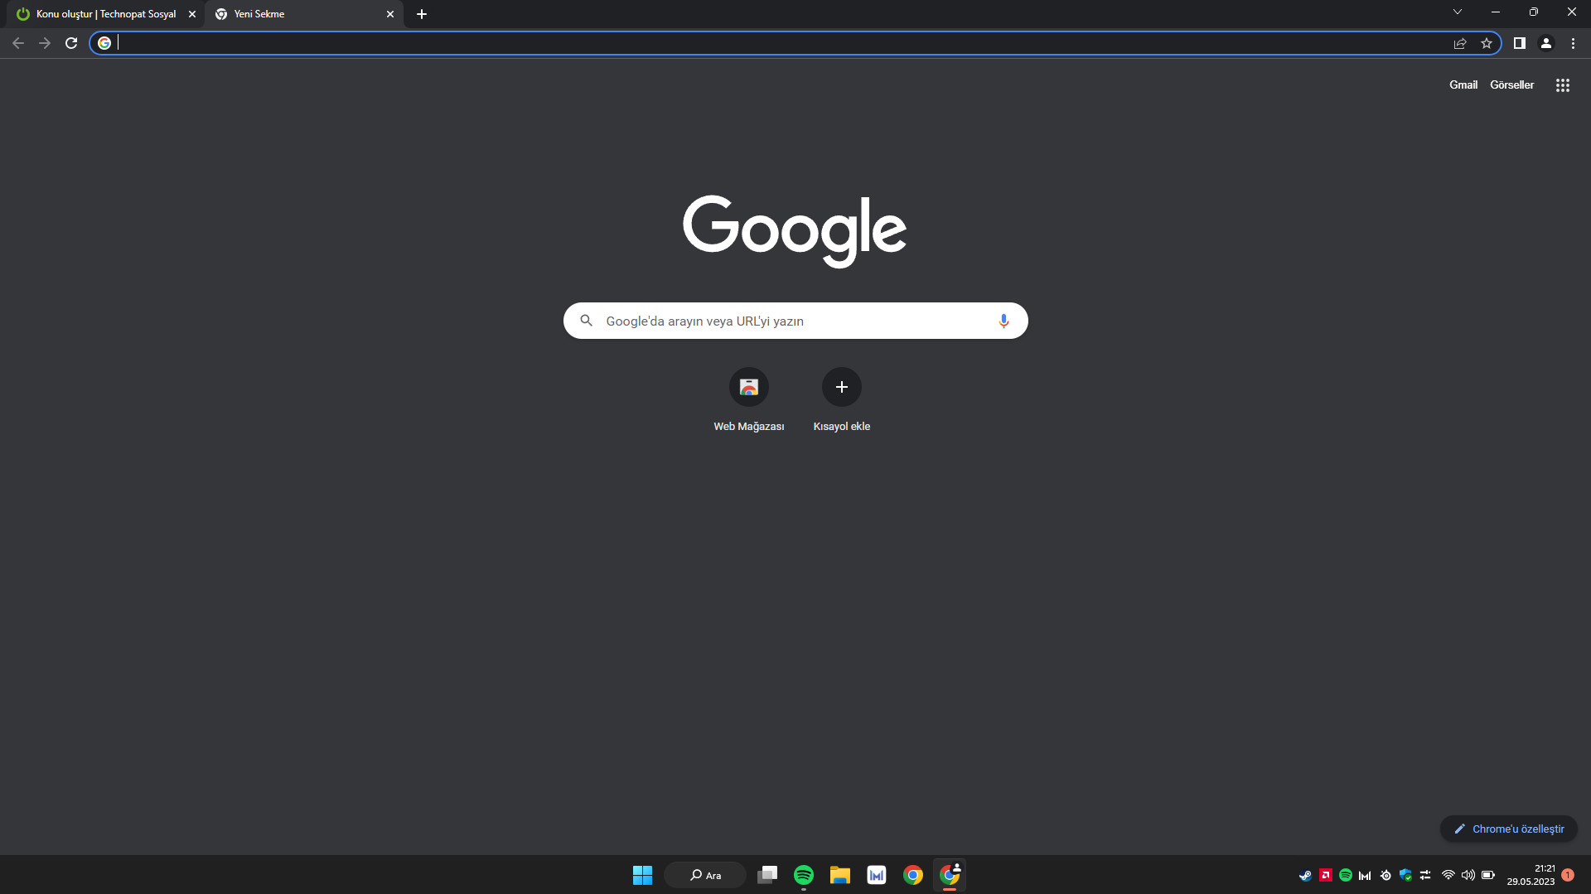Open Steam from the system tray
The height and width of the screenshot is (894, 1591).
coord(1306,875)
